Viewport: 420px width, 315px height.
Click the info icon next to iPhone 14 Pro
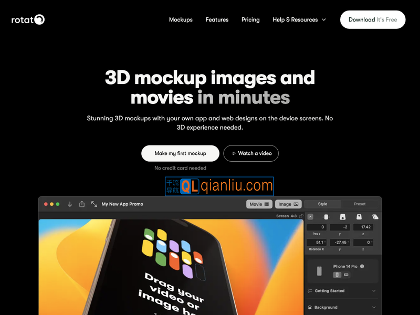[362, 267]
